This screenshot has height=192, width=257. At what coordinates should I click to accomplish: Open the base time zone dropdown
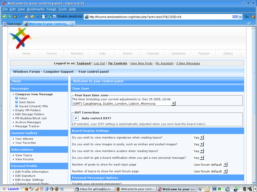coord(124,103)
